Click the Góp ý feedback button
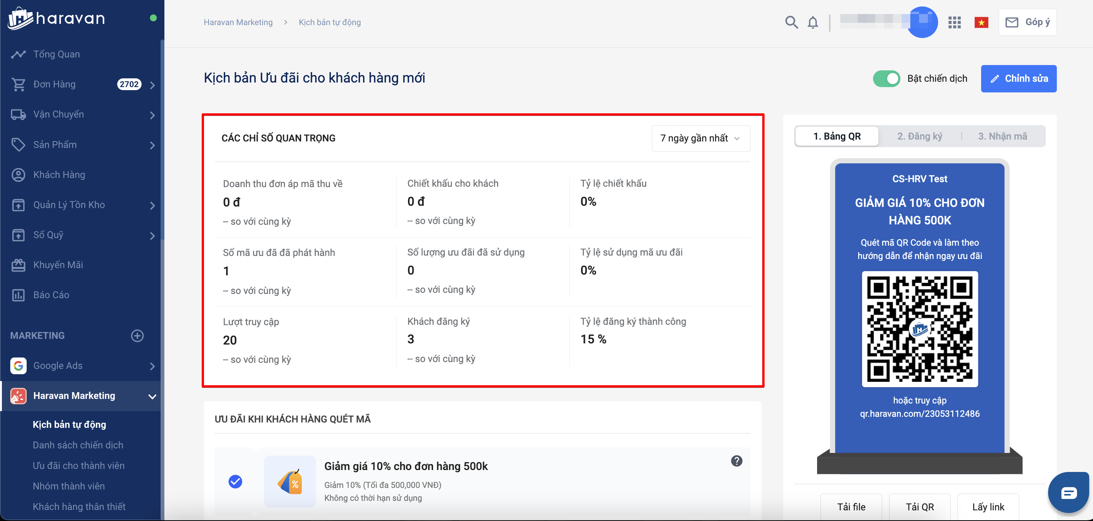Image resolution: width=1093 pixels, height=521 pixels. coord(1027,22)
